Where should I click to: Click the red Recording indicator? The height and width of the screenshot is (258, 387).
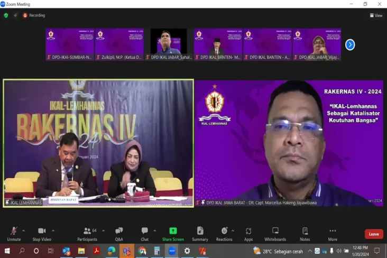[x=34, y=15]
